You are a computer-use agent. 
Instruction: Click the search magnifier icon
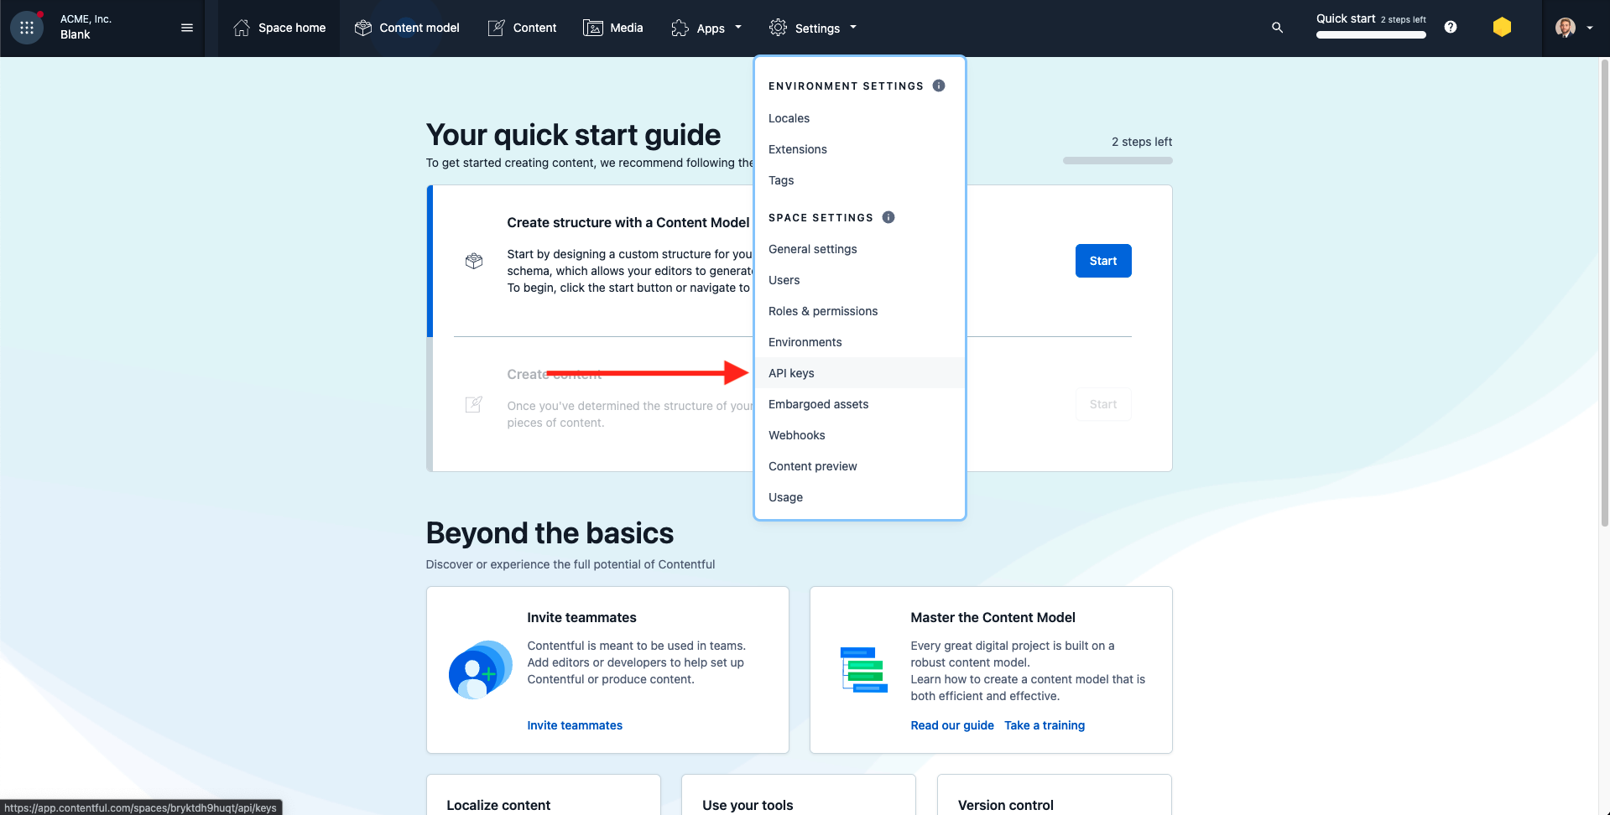pyautogui.click(x=1277, y=28)
